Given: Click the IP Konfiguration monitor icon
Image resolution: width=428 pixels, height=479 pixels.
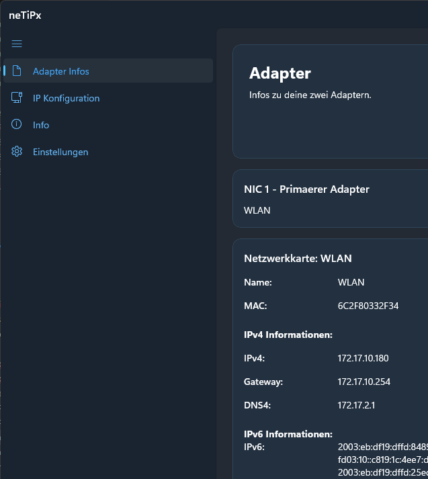Looking at the screenshot, I should [17, 98].
